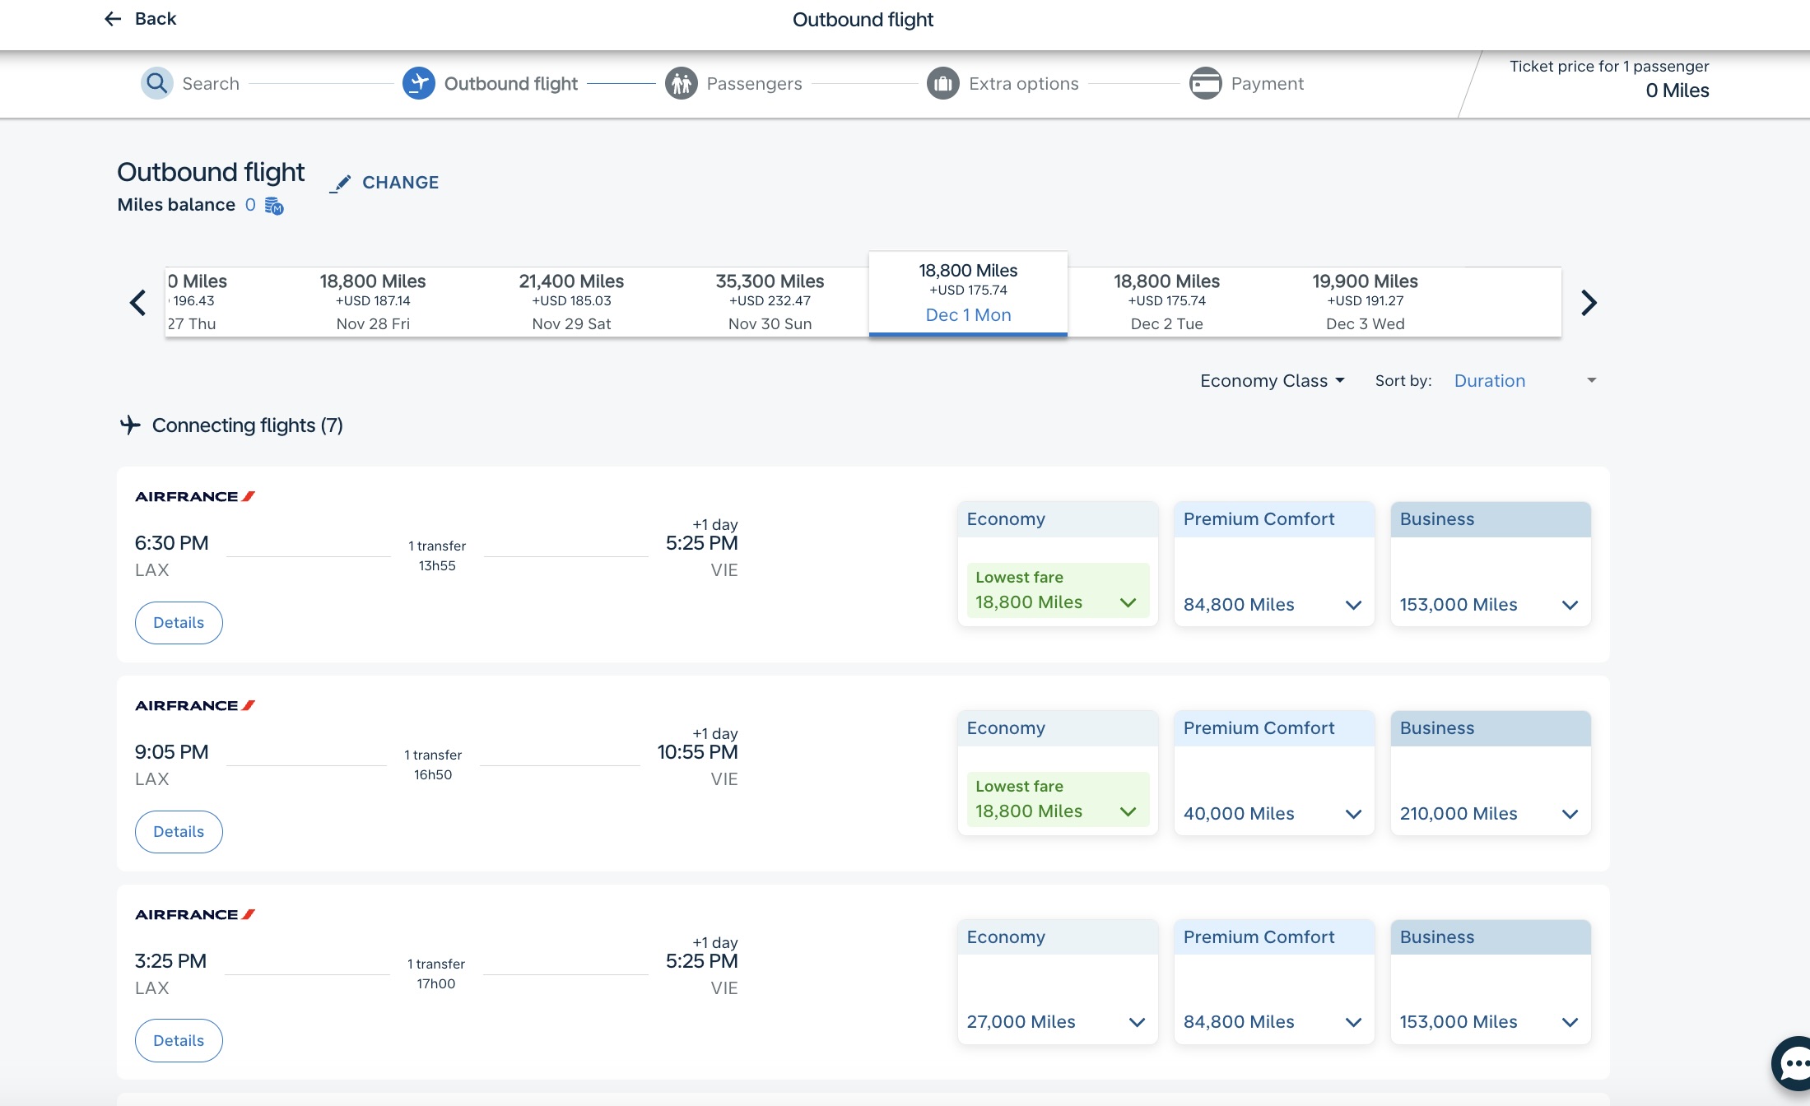Show later dates with right arrow
Screen dimensions: 1810x1106
click(x=1588, y=303)
